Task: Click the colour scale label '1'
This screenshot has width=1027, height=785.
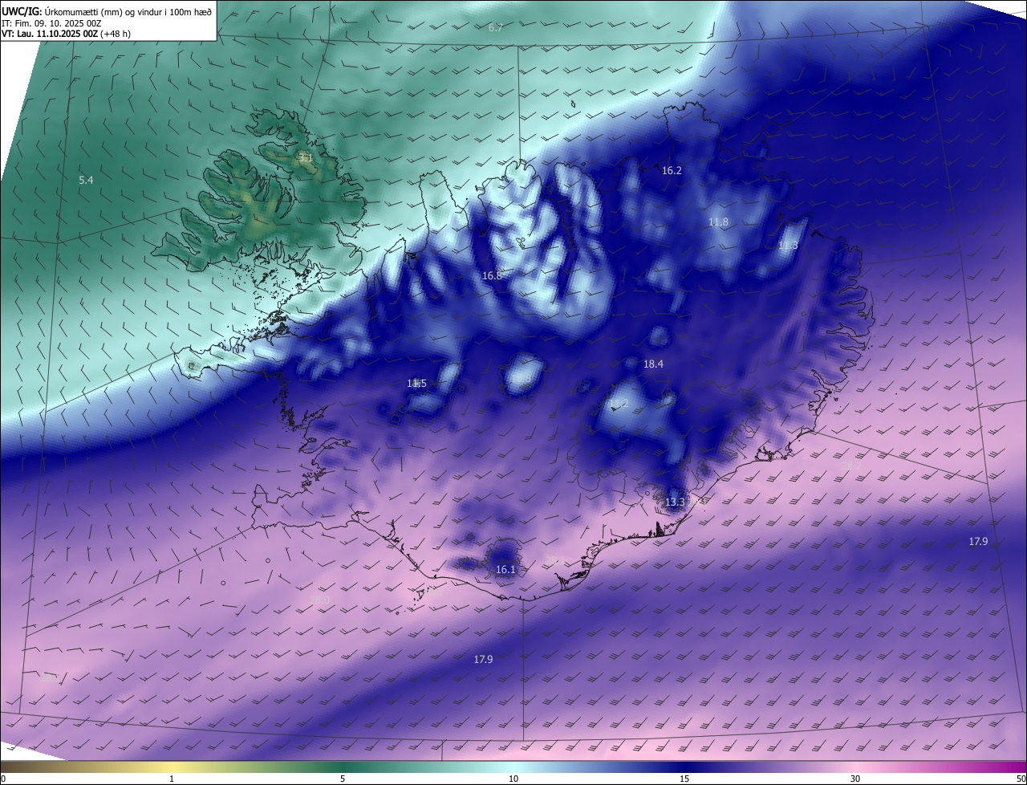Action: pos(172,779)
